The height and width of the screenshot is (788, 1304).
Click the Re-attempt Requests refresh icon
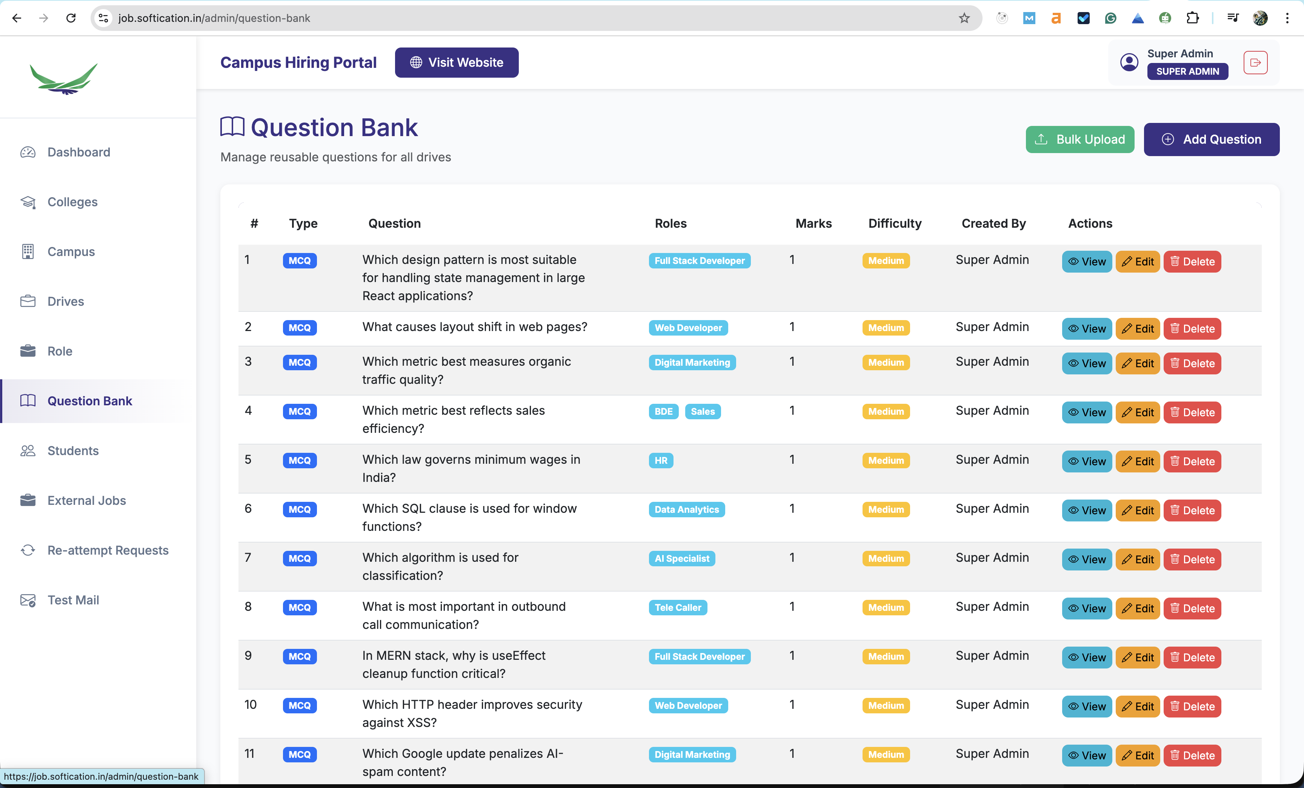[28, 550]
